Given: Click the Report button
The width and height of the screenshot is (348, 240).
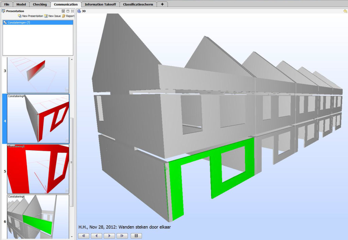Looking at the screenshot, I should tap(68, 16).
